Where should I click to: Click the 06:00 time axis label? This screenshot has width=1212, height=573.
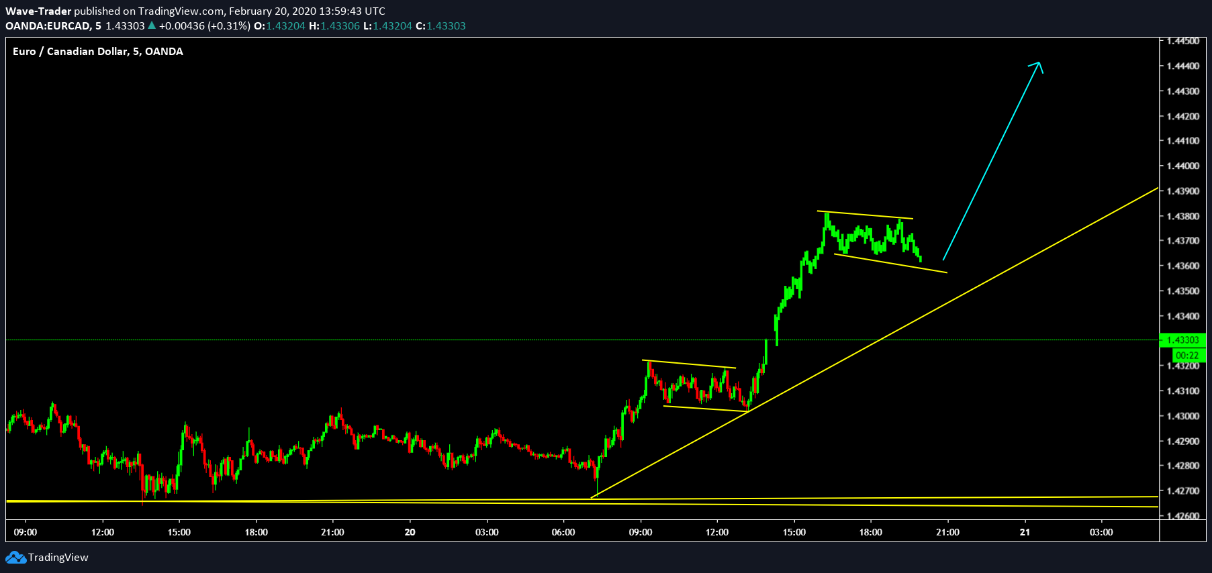click(x=563, y=532)
